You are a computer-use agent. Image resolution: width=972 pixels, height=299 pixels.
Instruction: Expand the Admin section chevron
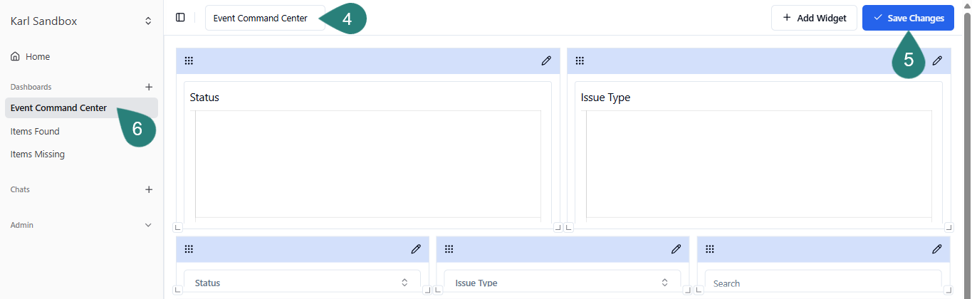click(148, 225)
